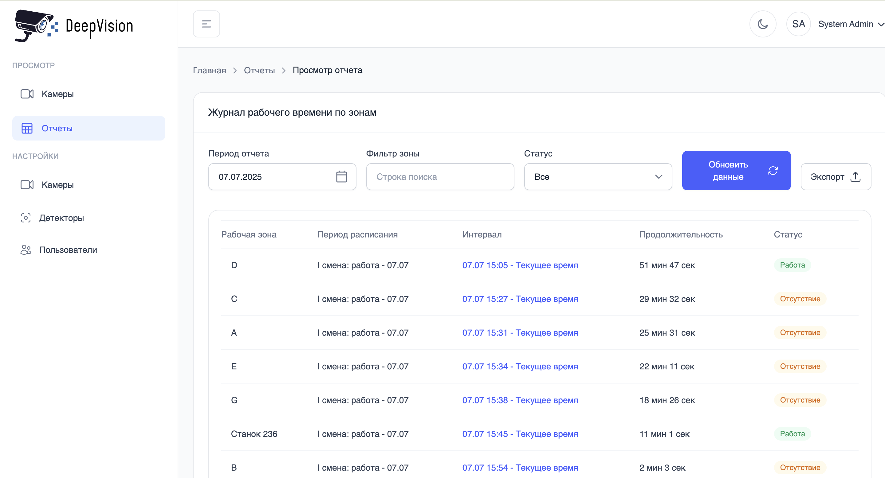Click the upload arrow icon on Экспорт
This screenshot has height=478, width=885.
(x=855, y=177)
